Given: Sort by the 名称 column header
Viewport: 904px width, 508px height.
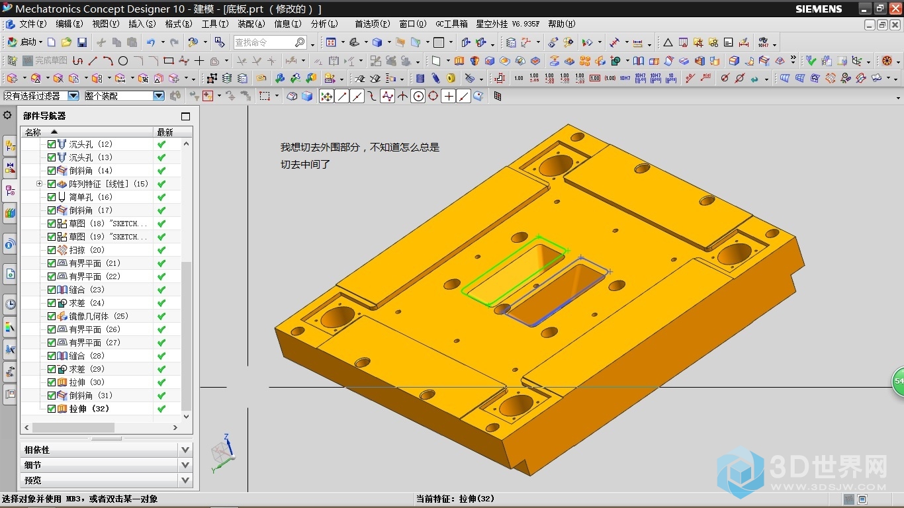Looking at the screenshot, I should tap(87, 132).
